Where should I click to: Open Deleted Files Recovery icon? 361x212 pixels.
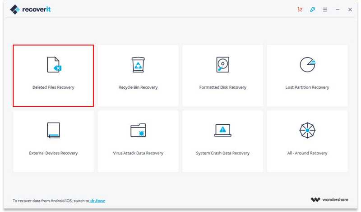click(54, 64)
